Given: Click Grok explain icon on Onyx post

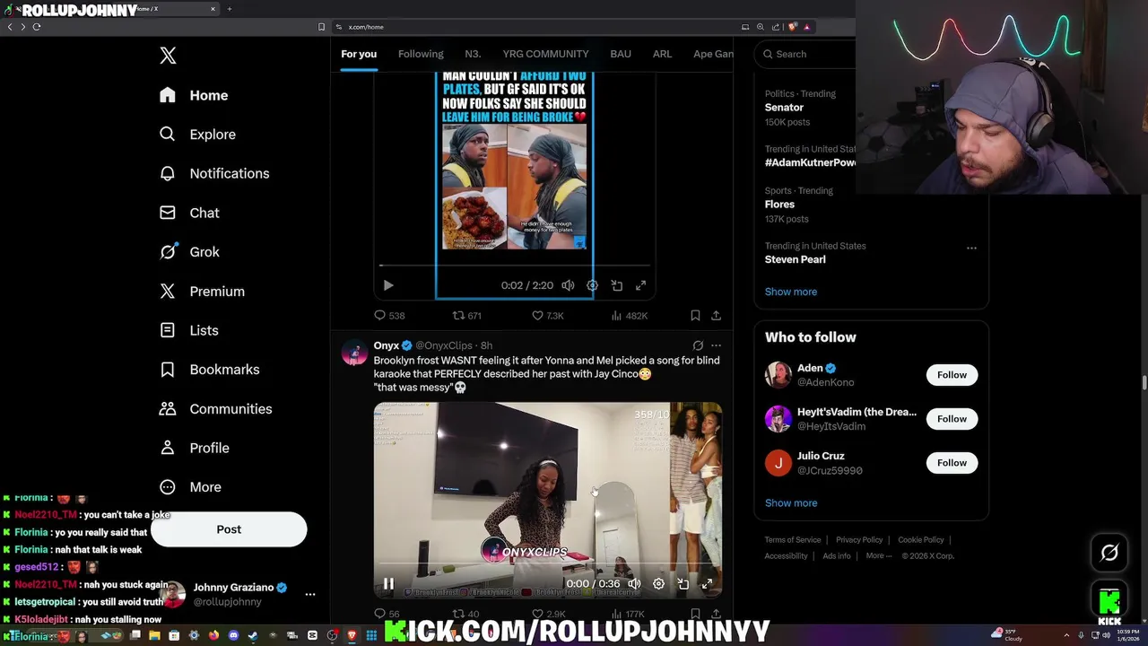Looking at the screenshot, I should point(698,345).
